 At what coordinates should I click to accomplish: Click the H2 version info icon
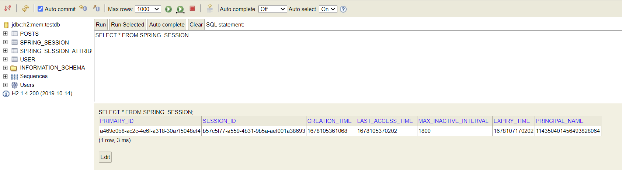[x=6, y=94]
